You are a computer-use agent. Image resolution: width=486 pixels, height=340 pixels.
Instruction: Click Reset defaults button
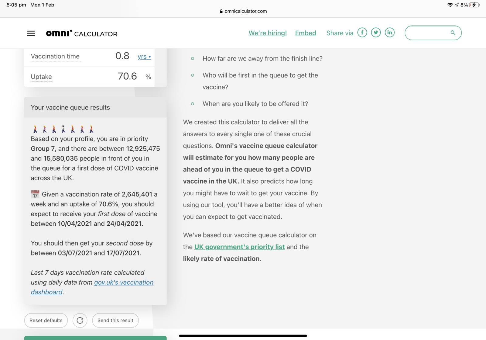pos(46,321)
